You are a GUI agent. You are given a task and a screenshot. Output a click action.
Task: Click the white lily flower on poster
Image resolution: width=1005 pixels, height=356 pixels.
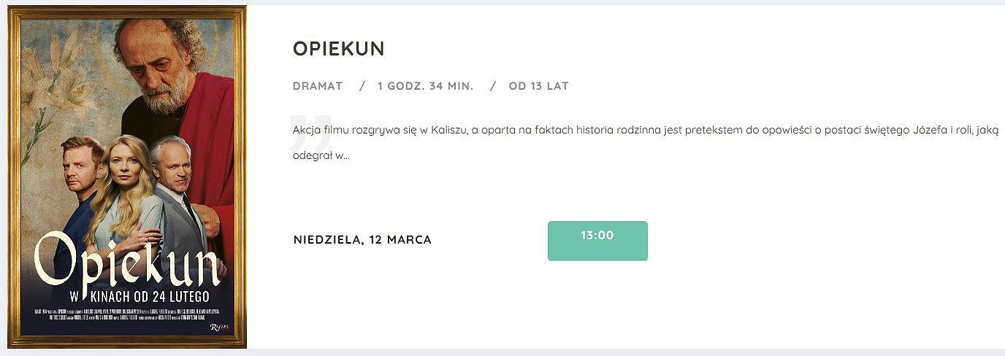pyautogui.click(x=62, y=80)
